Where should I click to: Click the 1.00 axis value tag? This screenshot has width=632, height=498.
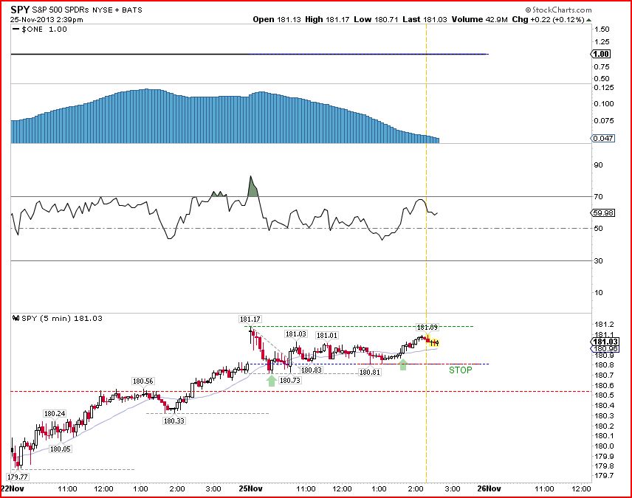pos(601,54)
